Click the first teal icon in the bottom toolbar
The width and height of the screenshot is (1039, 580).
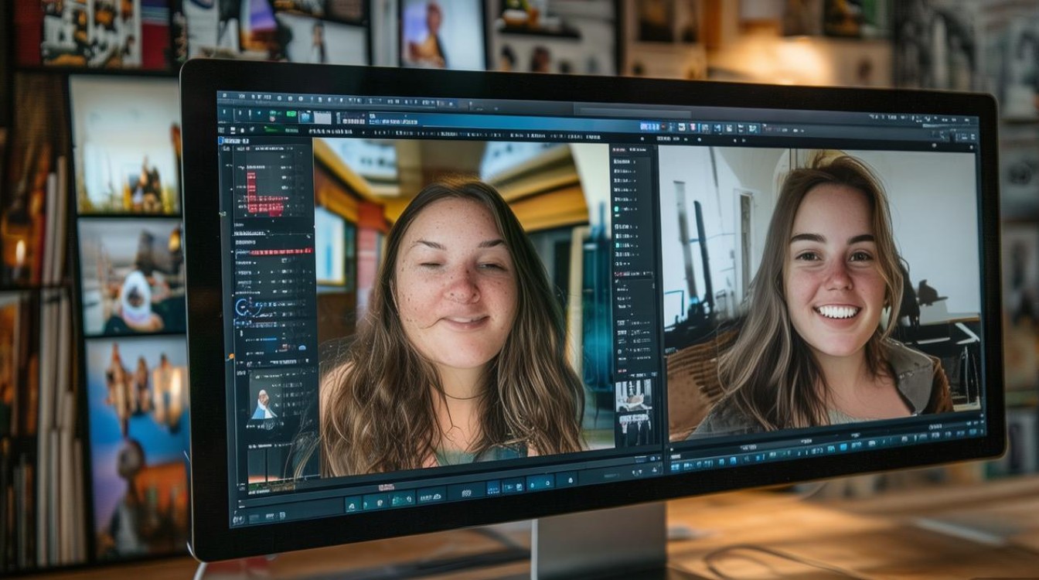coord(353,504)
